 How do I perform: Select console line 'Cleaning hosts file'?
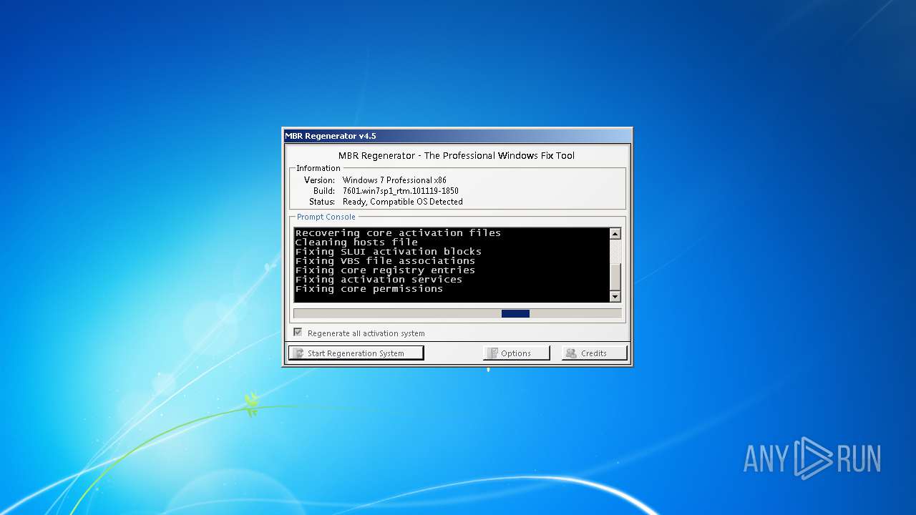pos(356,242)
